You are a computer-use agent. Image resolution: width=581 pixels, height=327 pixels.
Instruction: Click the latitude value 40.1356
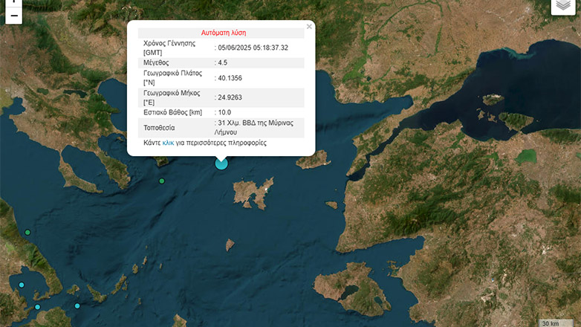point(230,78)
